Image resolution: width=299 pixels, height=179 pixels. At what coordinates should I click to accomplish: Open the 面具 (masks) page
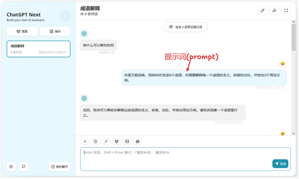pos(22,31)
